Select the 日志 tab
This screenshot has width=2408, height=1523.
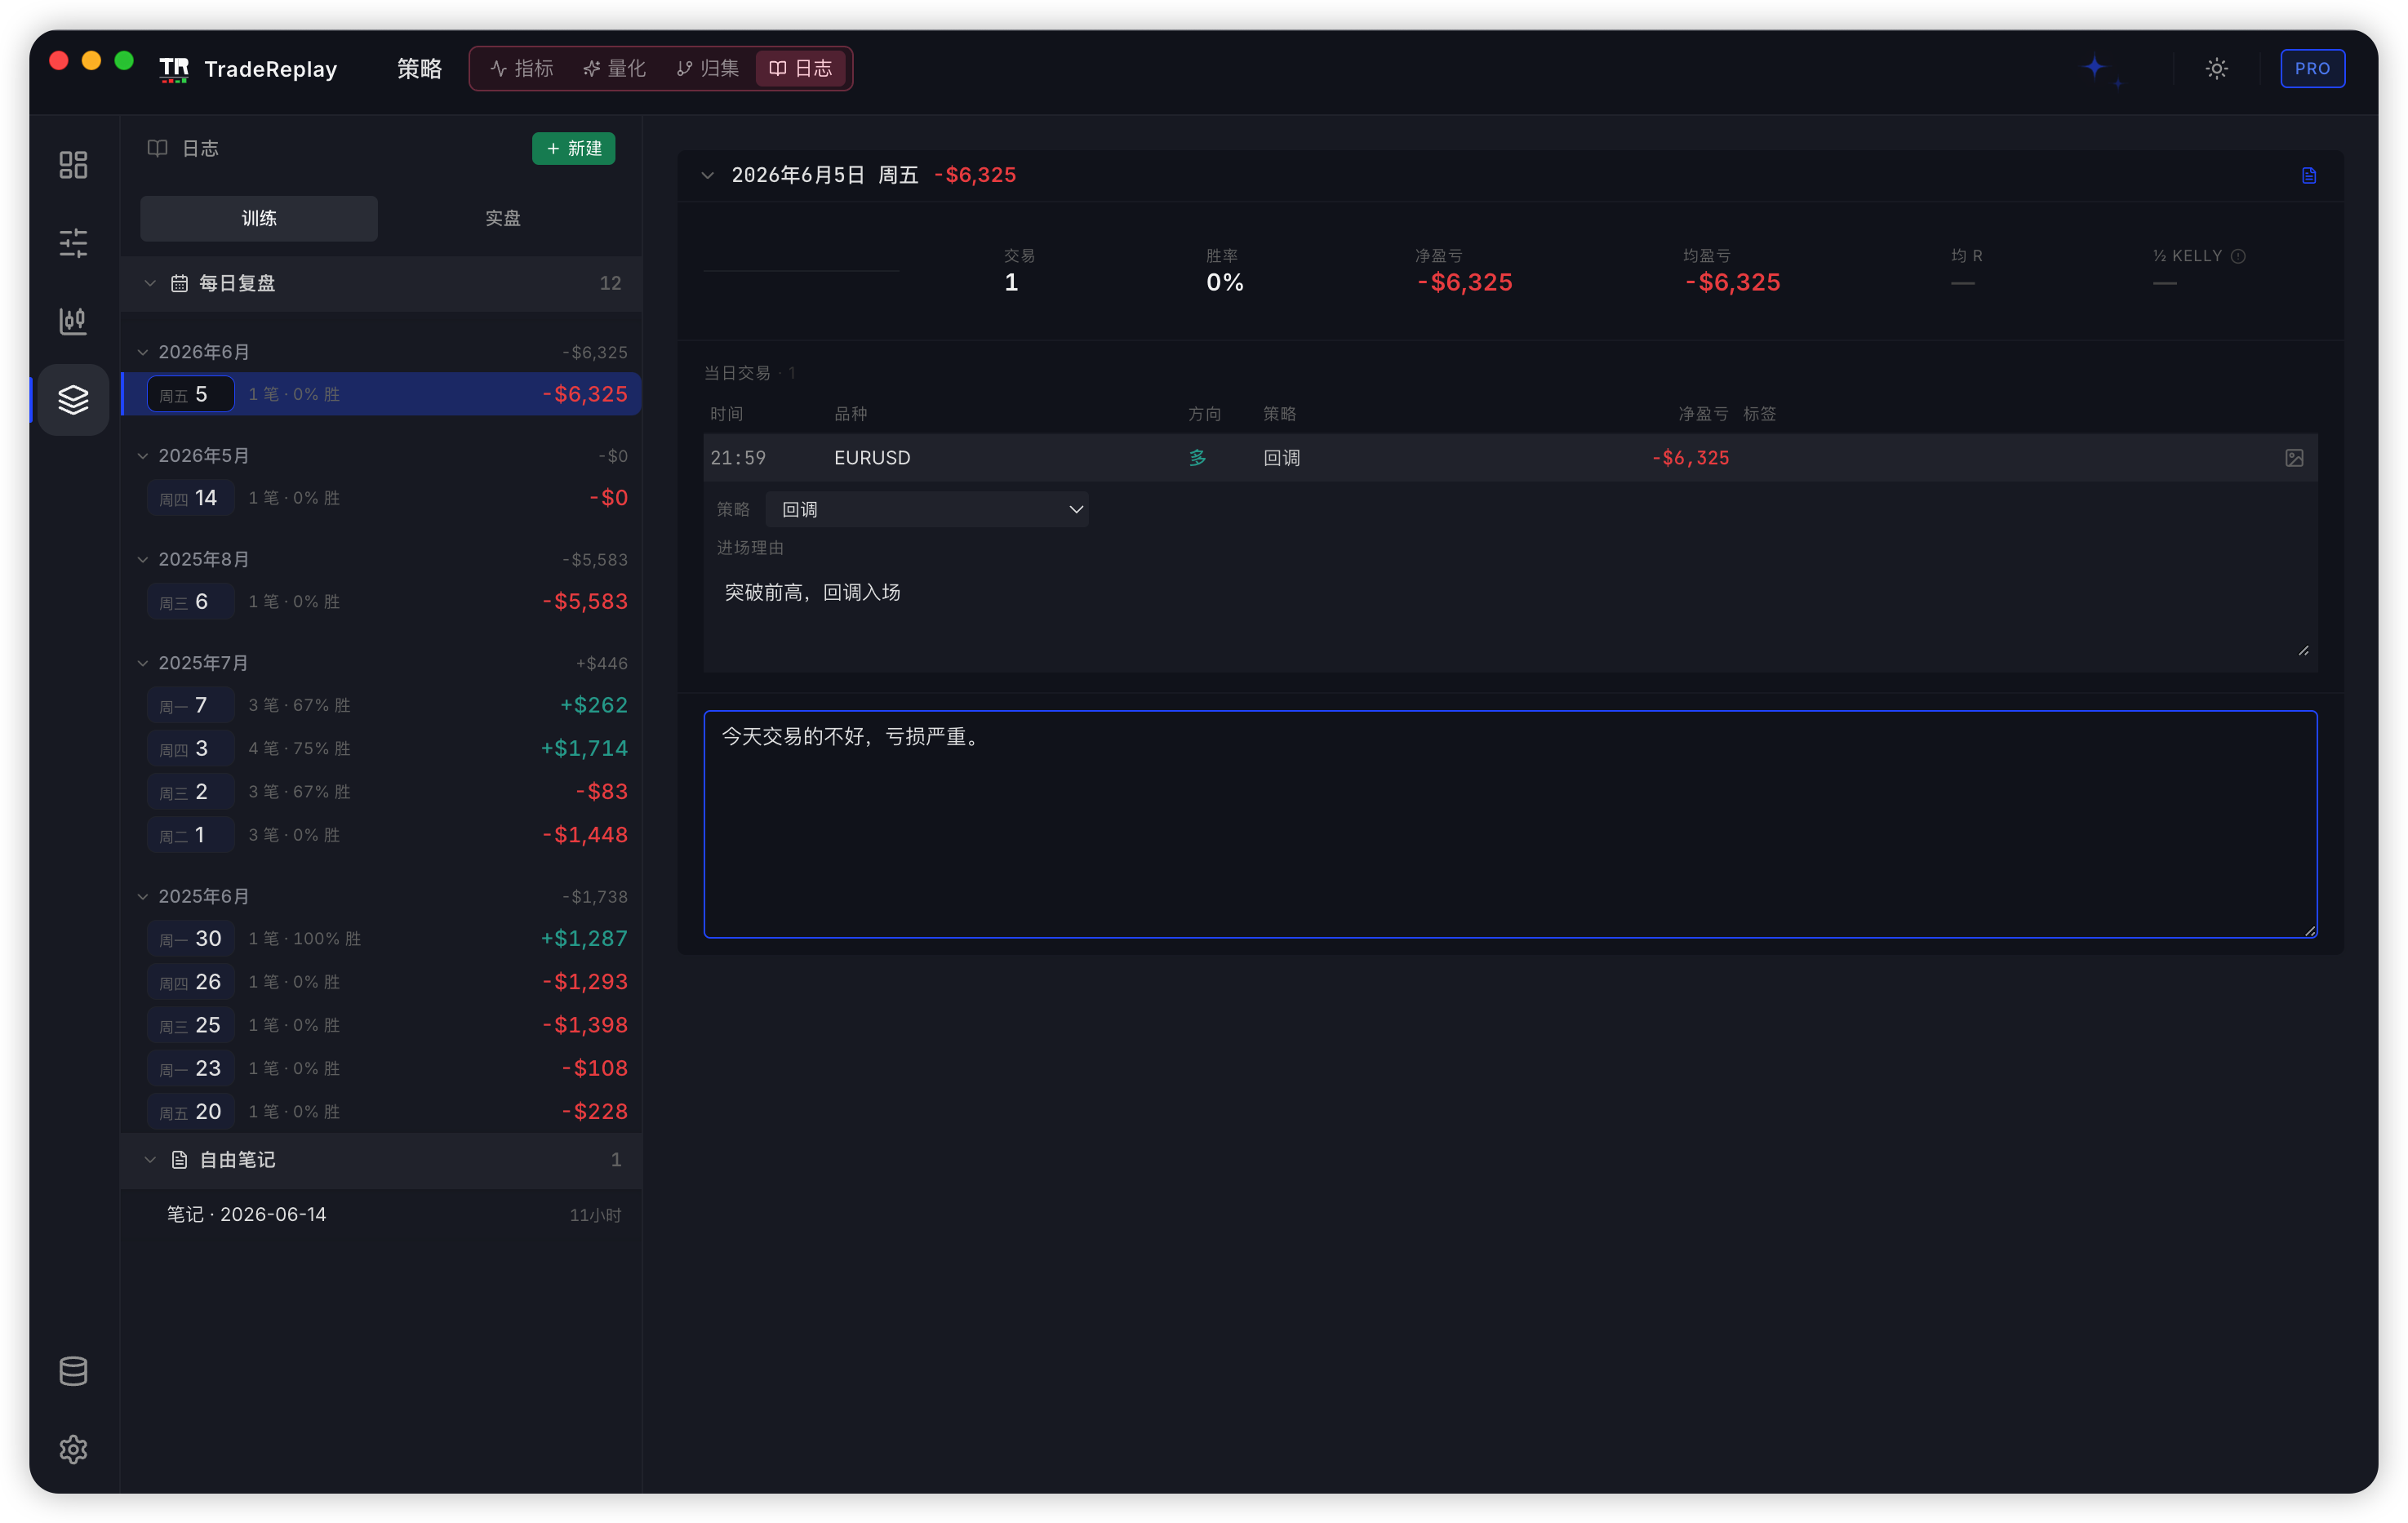click(801, 68)
